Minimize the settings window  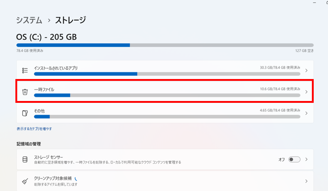tap(314, 3)
